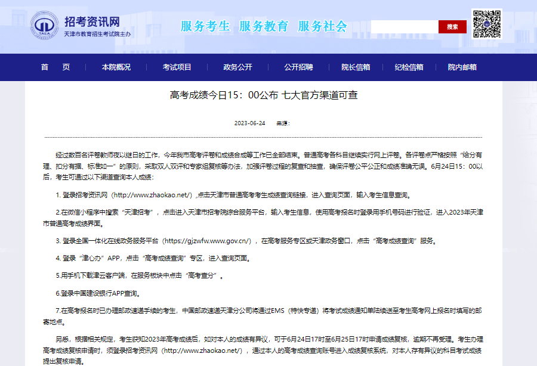
Task: Open the 院内邮箱 menu item
Action: click(x=462, y=67)
